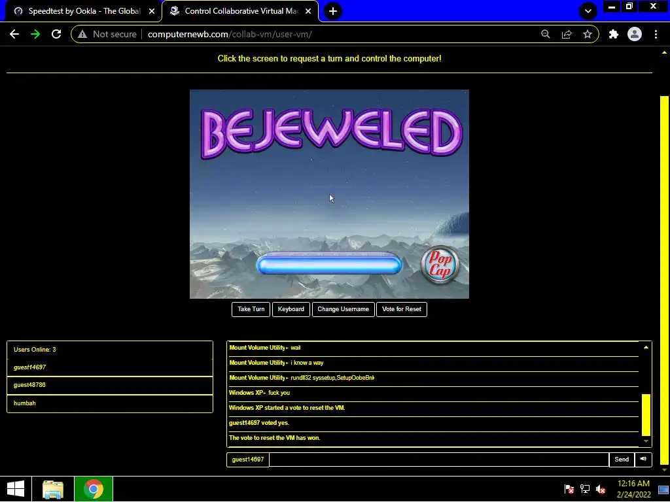Open zoom magnifier in address bar
The height and width of the screenshot is (502, 670).
click(x=546, y=34)
